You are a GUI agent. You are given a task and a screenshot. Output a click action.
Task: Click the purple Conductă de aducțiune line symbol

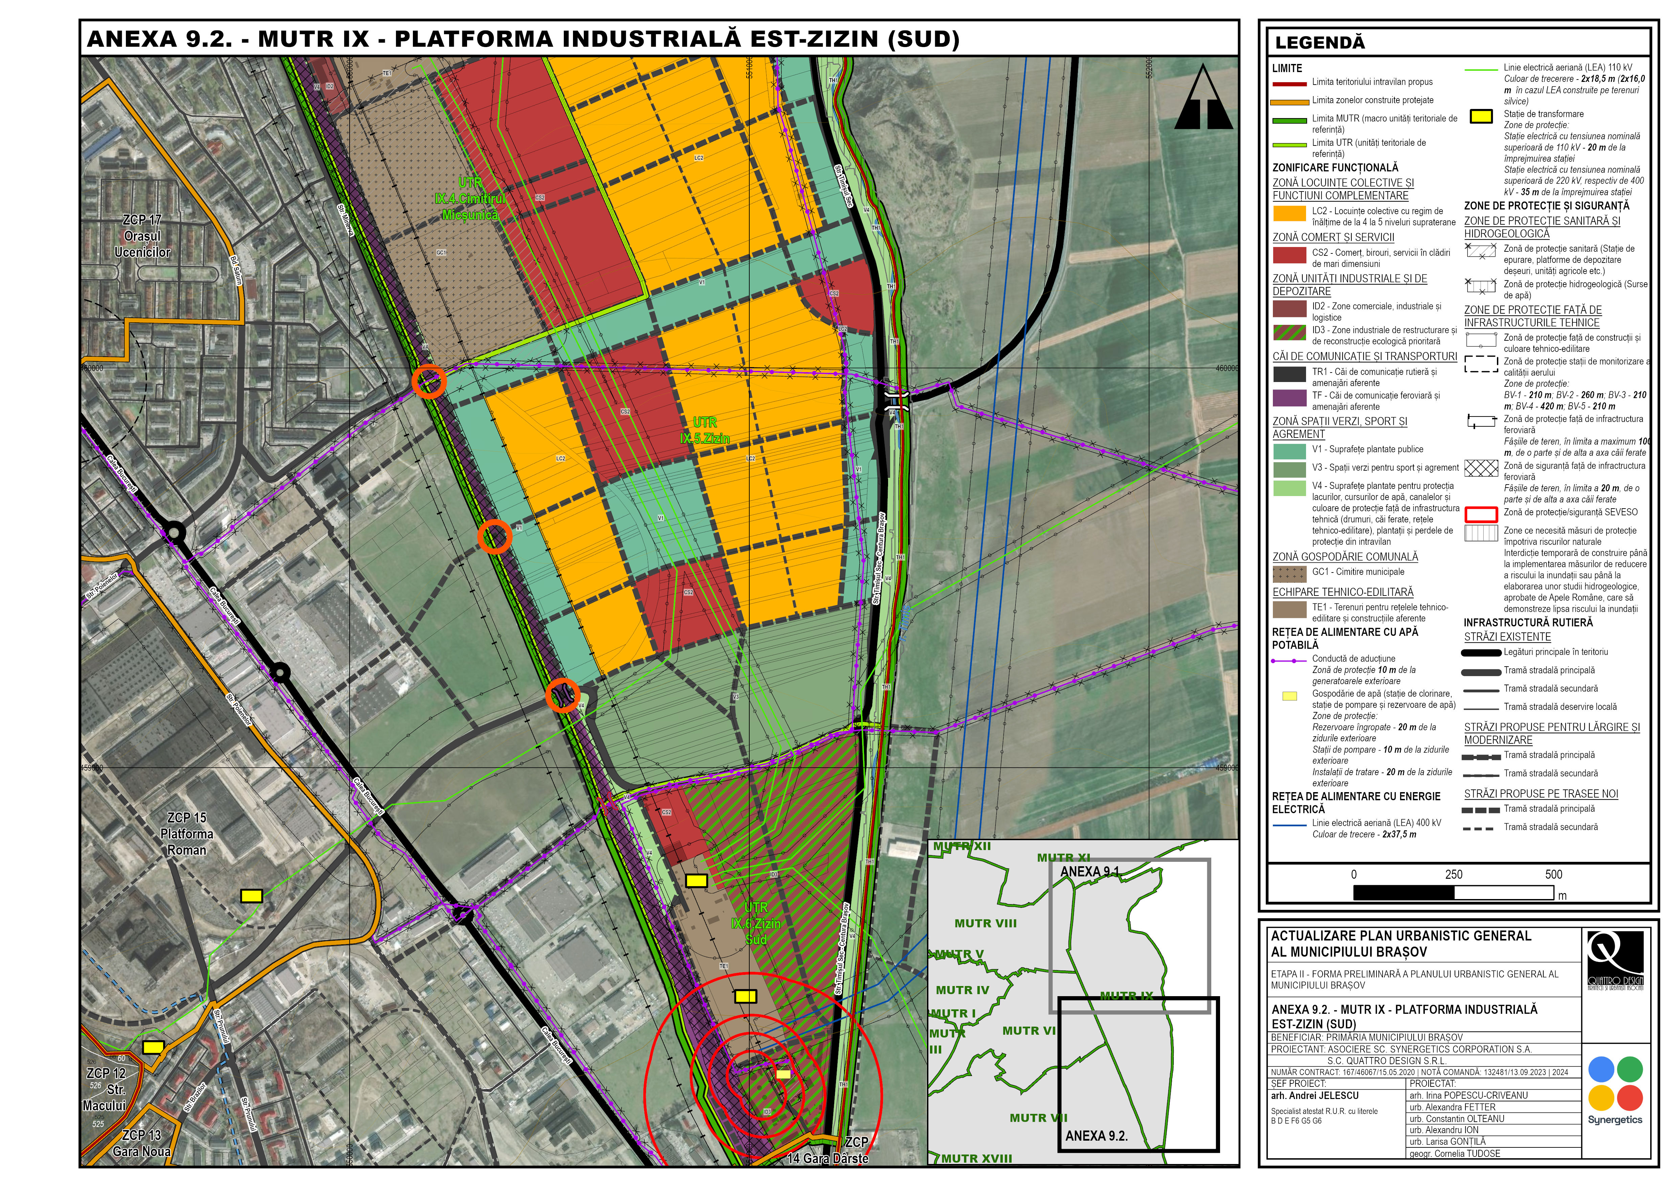1288,661
